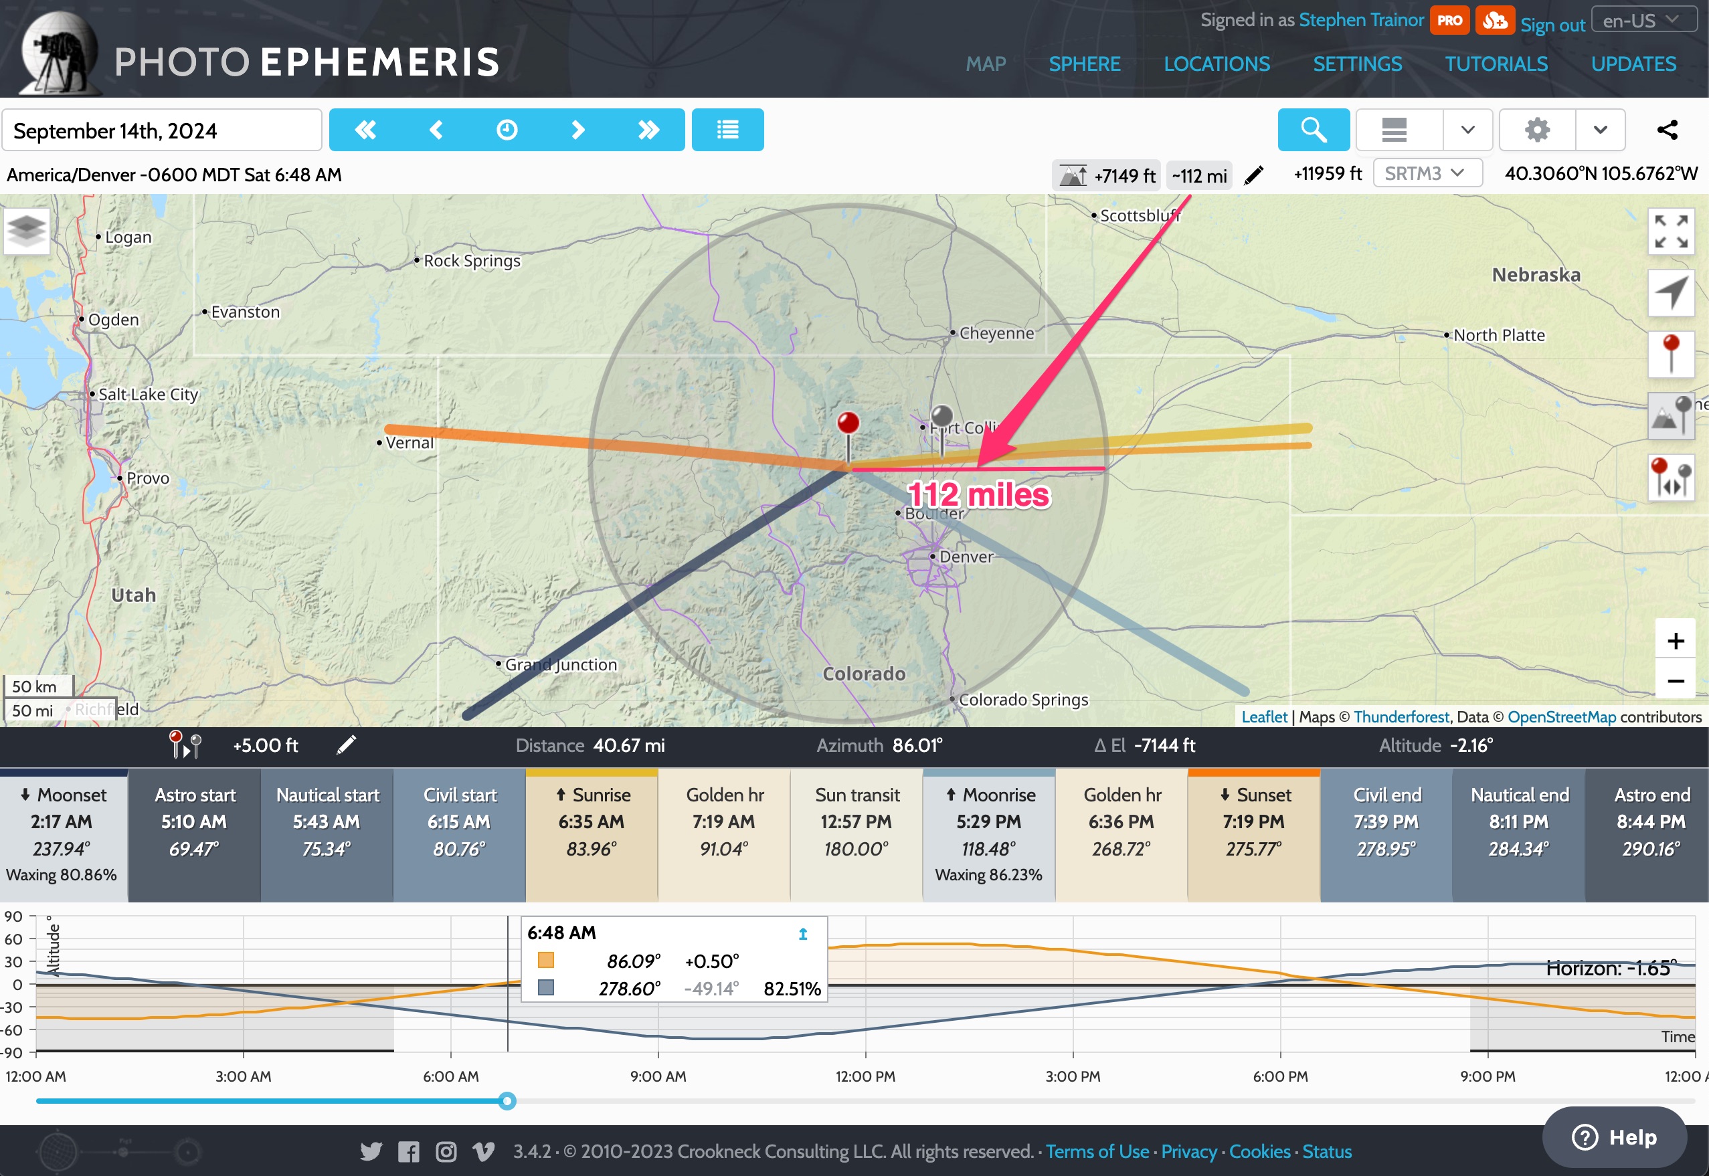Open the Cookies link
The height and width of the screenshot is (1176, 1709).
coord(1259,1151)
